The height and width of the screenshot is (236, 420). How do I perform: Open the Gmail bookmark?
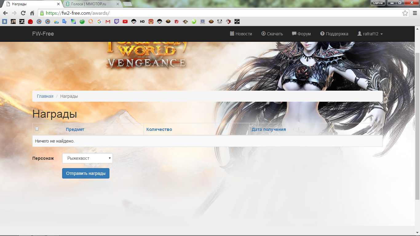(108, 22)
